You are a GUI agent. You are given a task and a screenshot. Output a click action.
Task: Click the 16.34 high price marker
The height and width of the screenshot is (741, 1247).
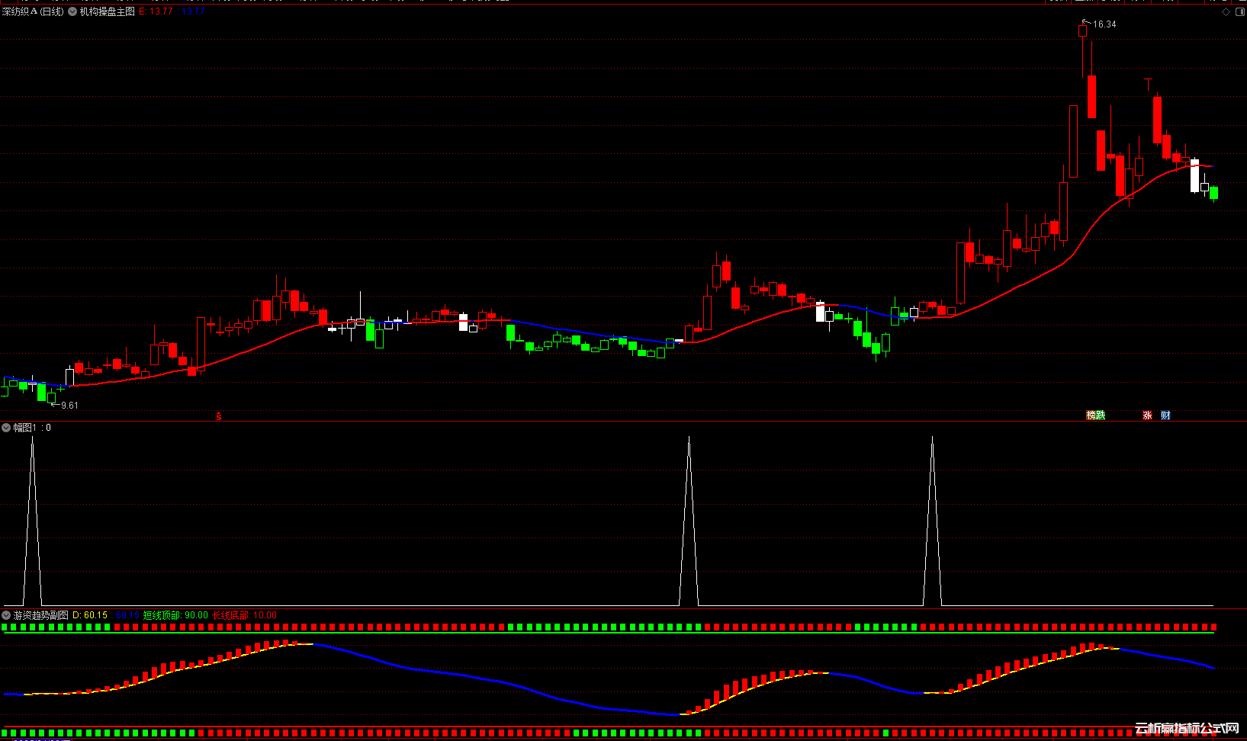click(x=1104, y=24)
